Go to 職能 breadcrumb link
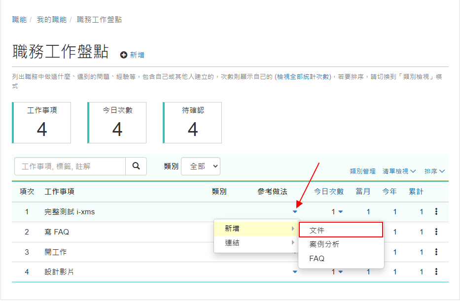The image size is (460, 301). [x=19, y=20]
